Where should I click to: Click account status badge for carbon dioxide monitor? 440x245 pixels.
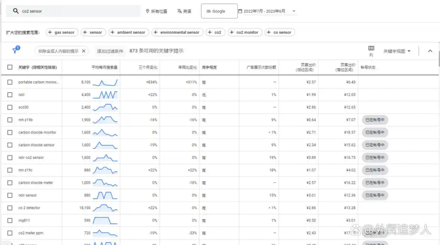tap(375, 132)
